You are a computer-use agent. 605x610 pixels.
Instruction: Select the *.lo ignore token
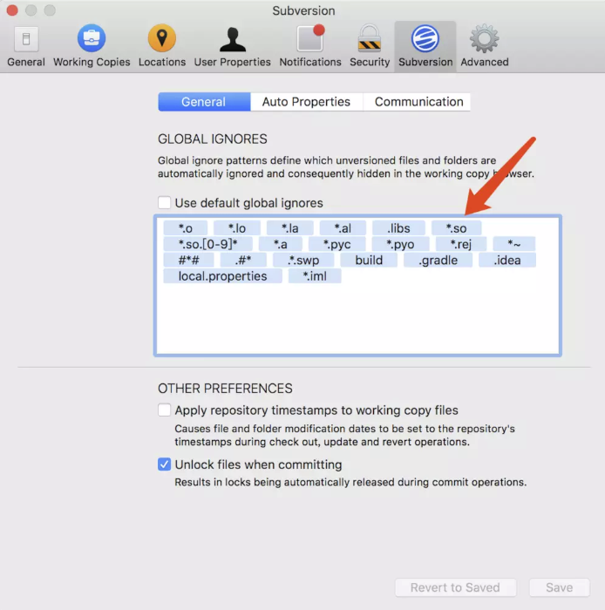pyautogui.click(x=237, y=228)
